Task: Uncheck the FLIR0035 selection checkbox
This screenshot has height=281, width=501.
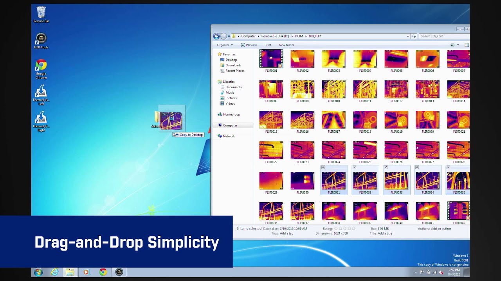Action: [448, 167]
